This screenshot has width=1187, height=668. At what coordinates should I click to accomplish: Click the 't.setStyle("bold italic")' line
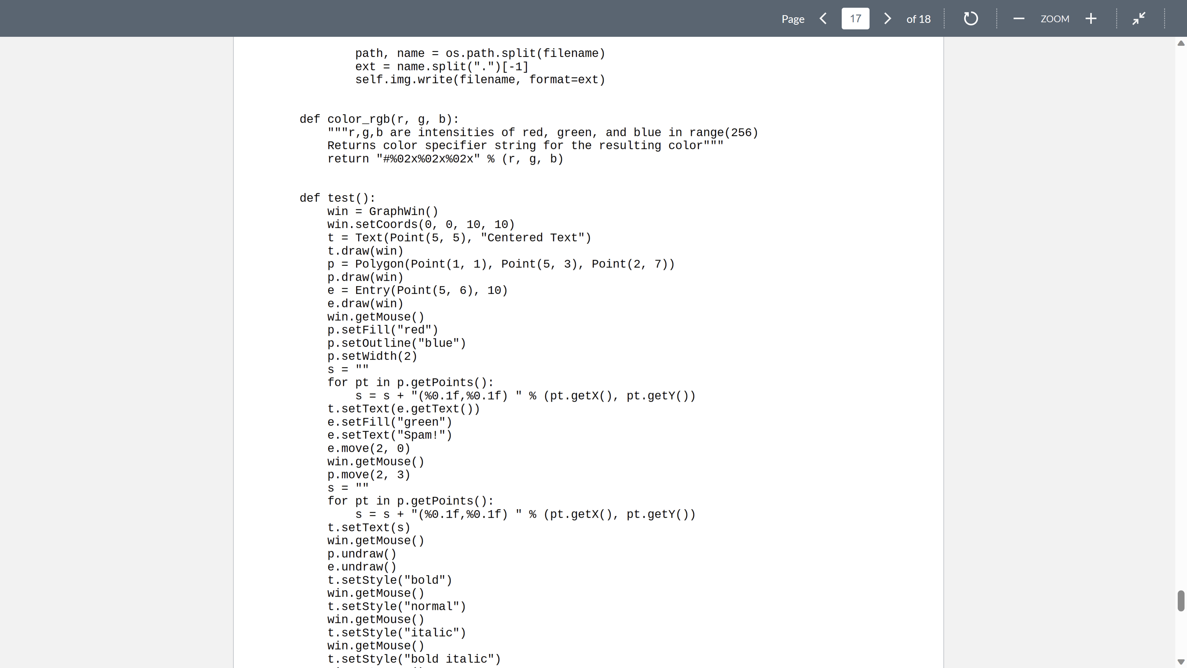[x=413, y=659]
